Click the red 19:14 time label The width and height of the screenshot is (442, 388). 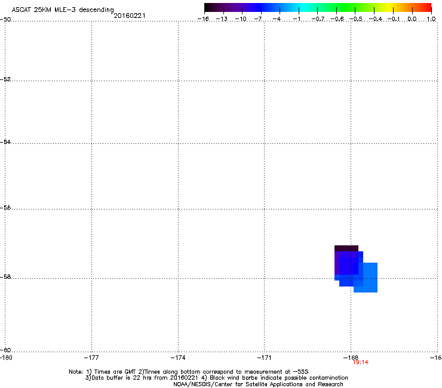coord(361,362)
